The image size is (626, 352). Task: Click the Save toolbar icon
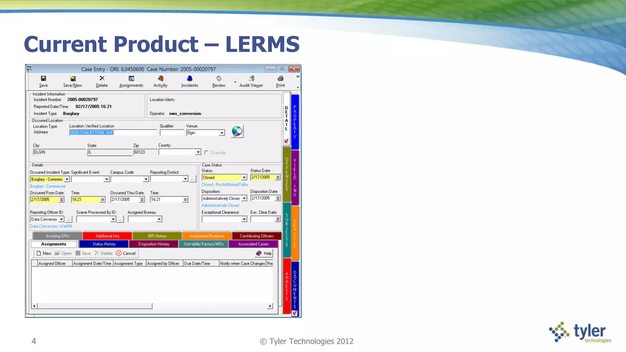coord(43,79)
